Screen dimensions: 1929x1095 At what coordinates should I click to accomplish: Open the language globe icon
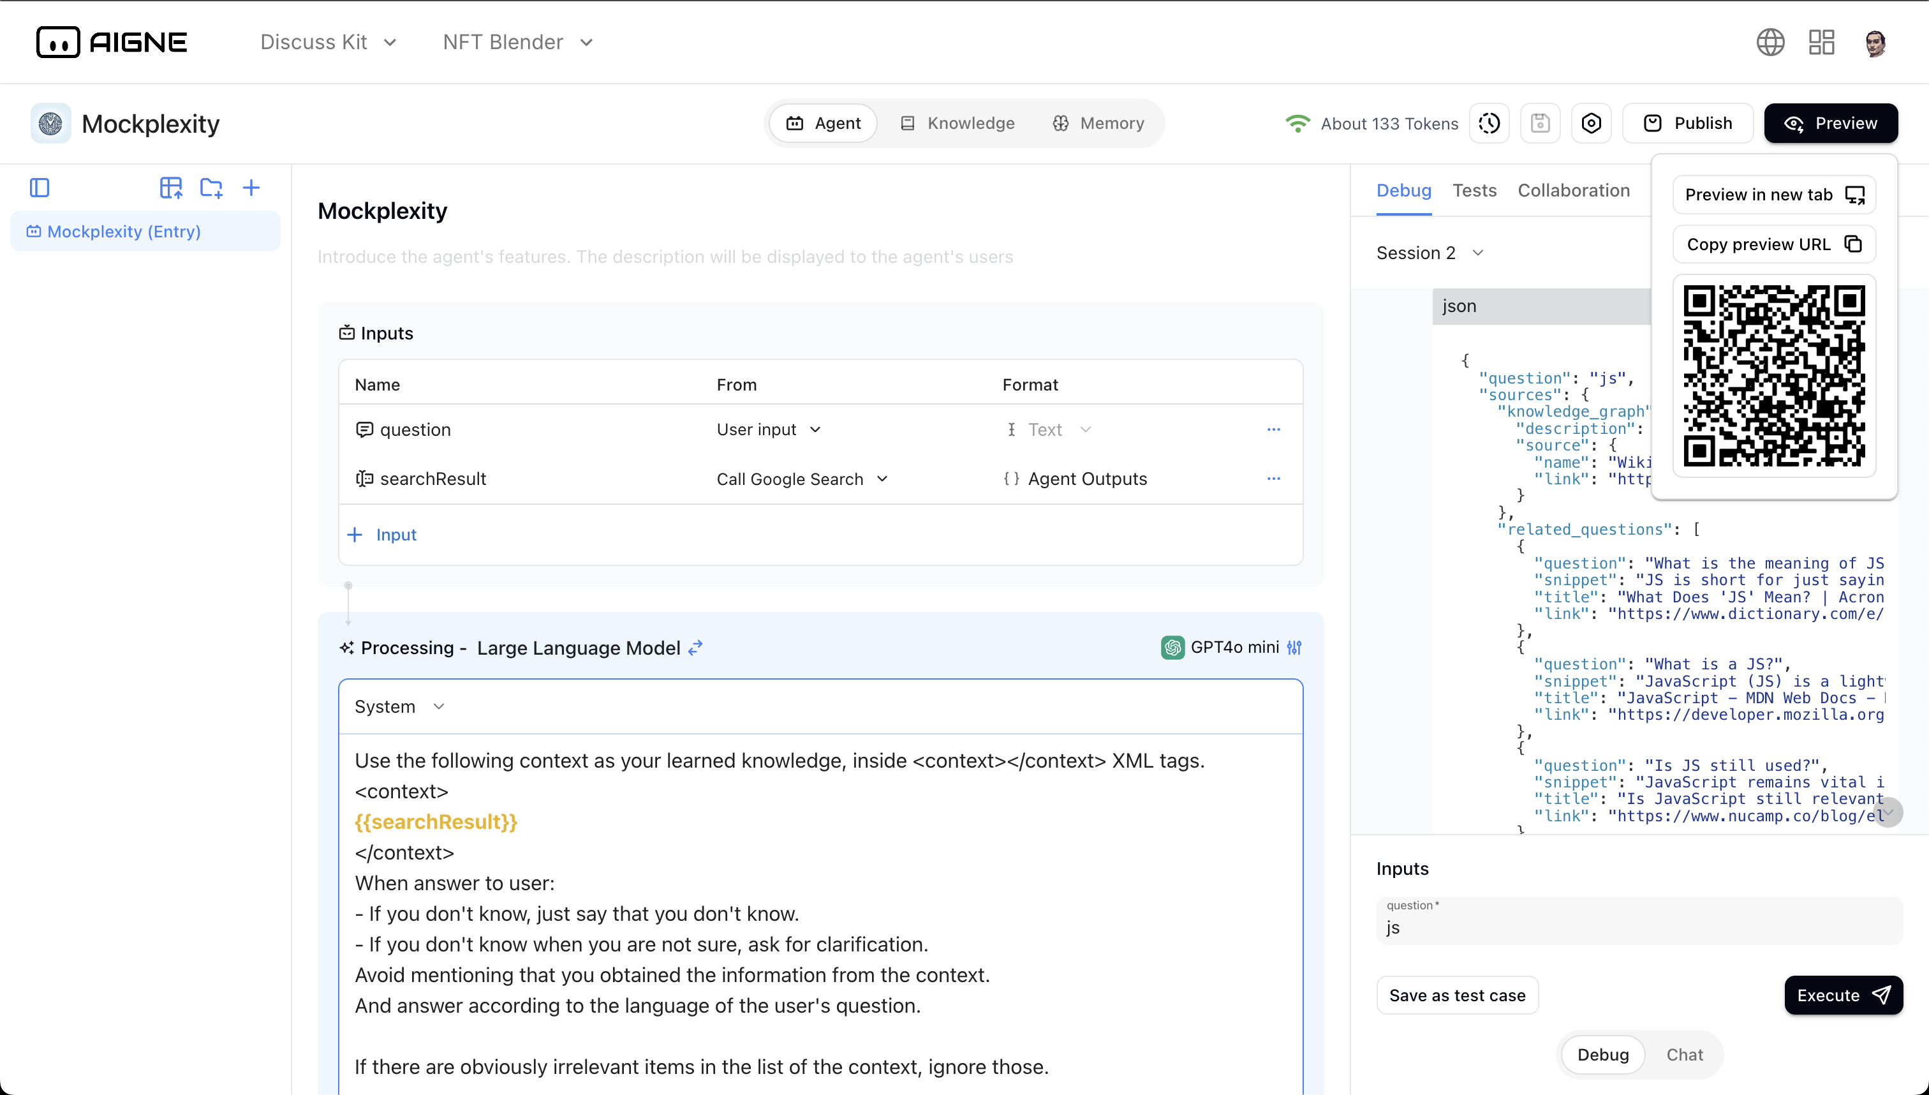[x=1770, y=42]
